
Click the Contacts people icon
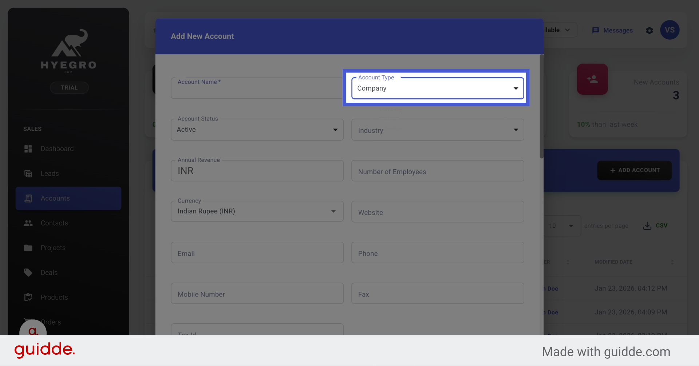coord(28,223)
